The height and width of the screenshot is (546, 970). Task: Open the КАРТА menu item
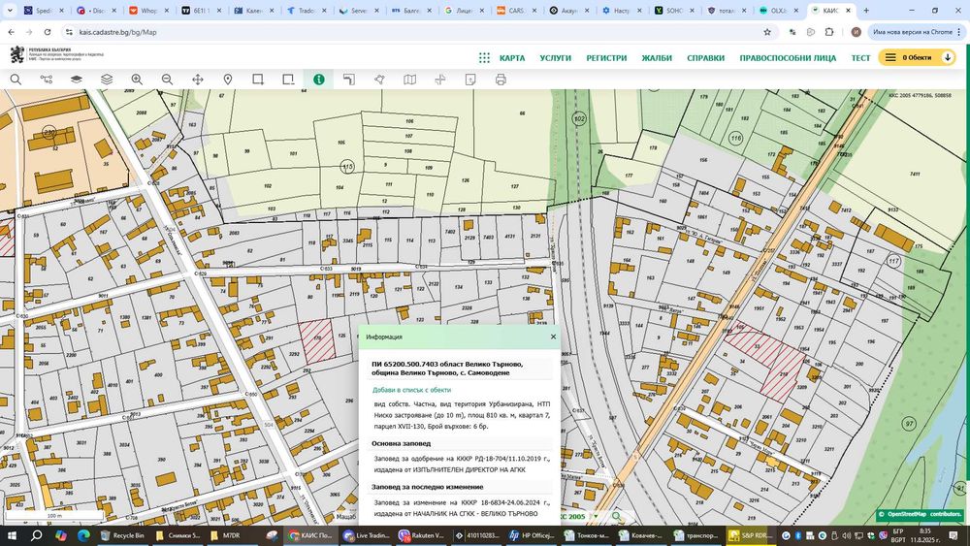pyautogui.click(x=512, y=58)
